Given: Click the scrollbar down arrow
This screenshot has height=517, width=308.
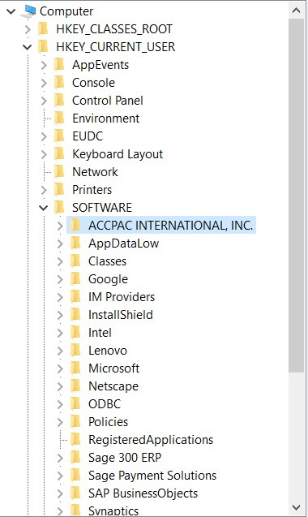Looking at the screenshot, I should 296,506.
